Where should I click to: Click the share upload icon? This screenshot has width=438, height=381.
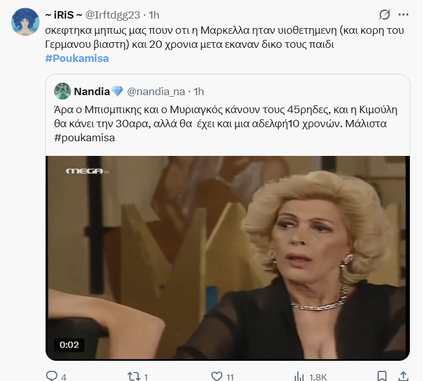tap(404, 376)
